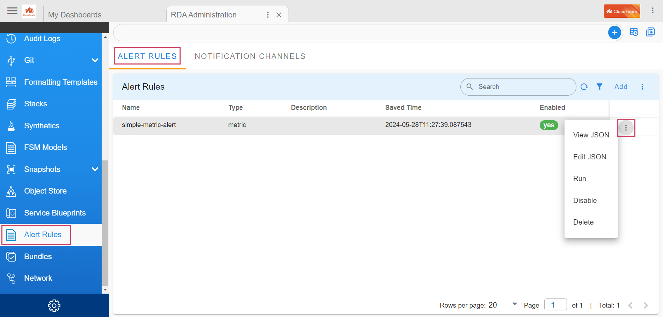Screen dimensions: 663x317
Task: Open the filter funnel icon
Action: click(x=599, y=87)
